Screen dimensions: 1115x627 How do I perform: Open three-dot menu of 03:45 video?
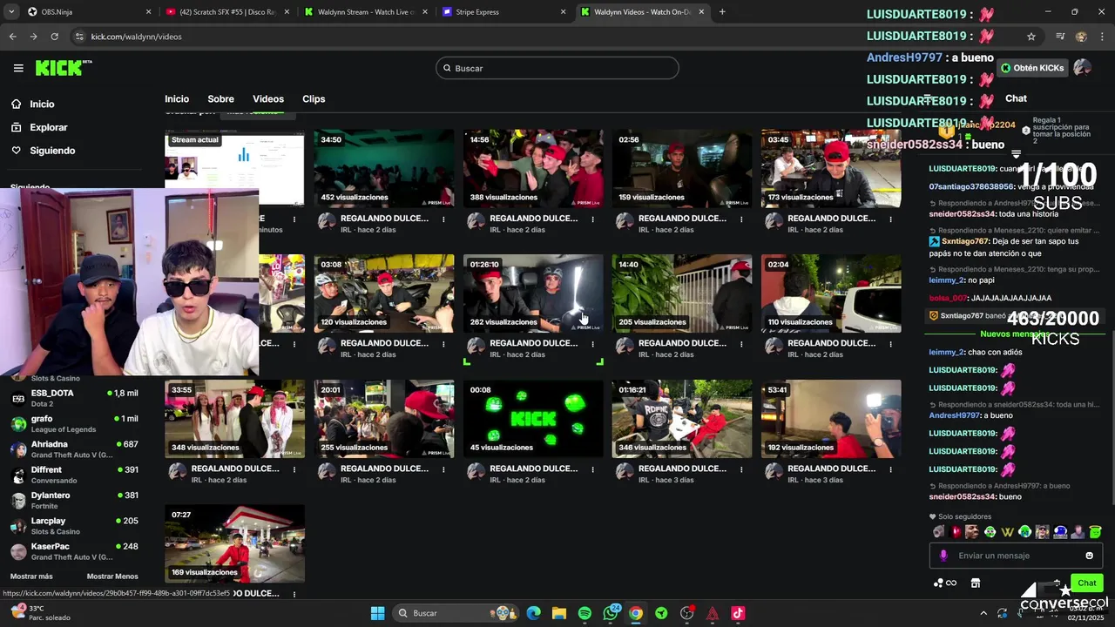click(890, 219)
